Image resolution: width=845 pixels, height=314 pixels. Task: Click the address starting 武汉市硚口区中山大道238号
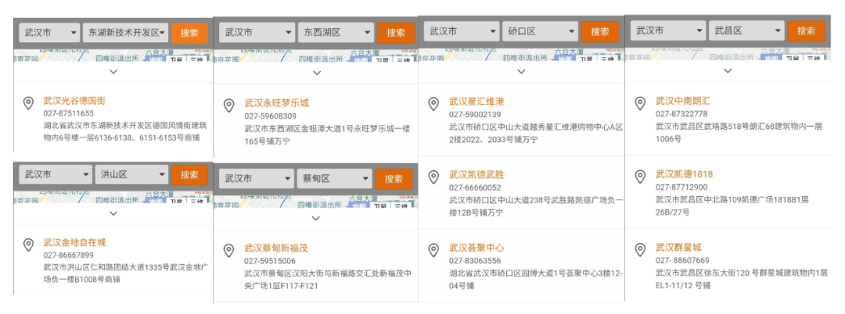pyautogui.click(x=536, y=206)
